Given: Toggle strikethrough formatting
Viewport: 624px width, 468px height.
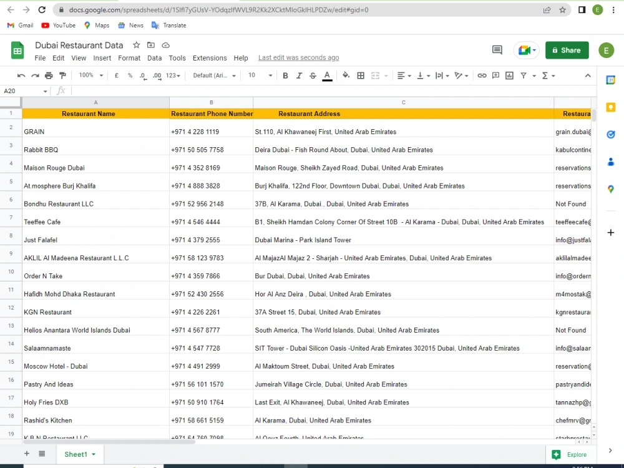Looking at the screenshot, I should point(313,76).
